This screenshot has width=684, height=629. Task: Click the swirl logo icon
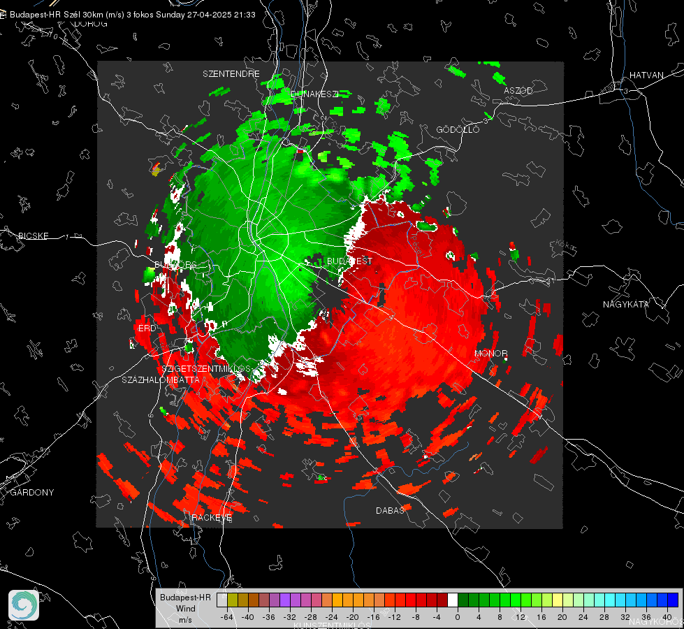24,605
